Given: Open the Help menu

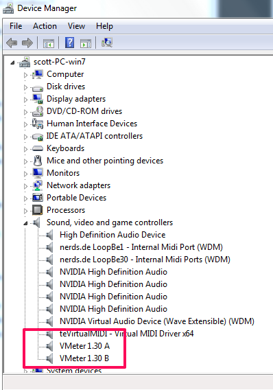Looking at the screenshot, I should click(x=104, y=26).
